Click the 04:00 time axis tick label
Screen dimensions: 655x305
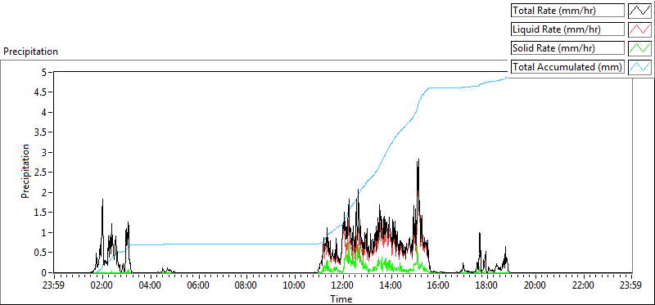[x=151, y=286]
